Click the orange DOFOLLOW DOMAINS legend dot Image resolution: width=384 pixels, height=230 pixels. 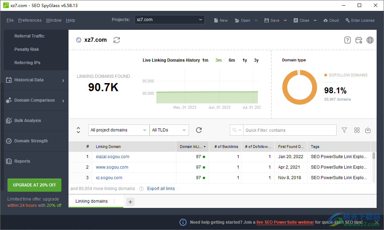coord(326,75)
